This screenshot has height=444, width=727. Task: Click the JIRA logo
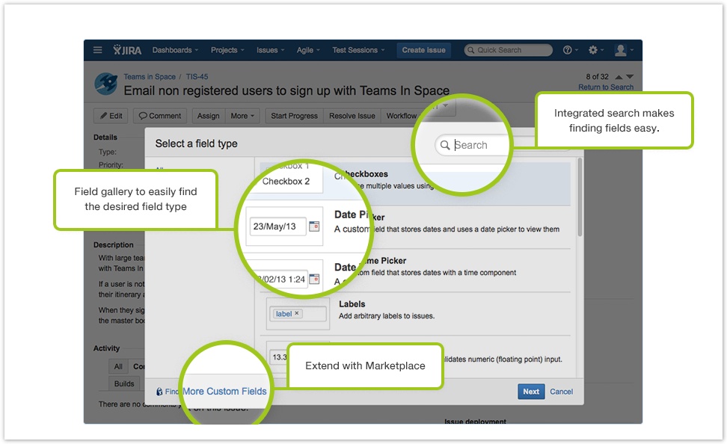tap(127, 49)
